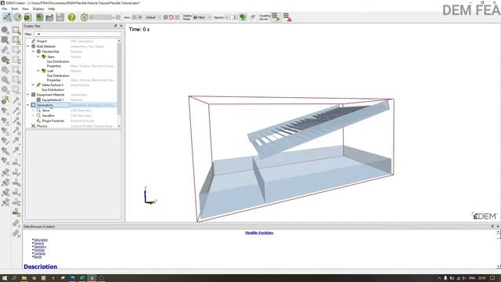
Task: Click the green stopwatch time icon
Action: pyautogui.click(x=84, y=17)
